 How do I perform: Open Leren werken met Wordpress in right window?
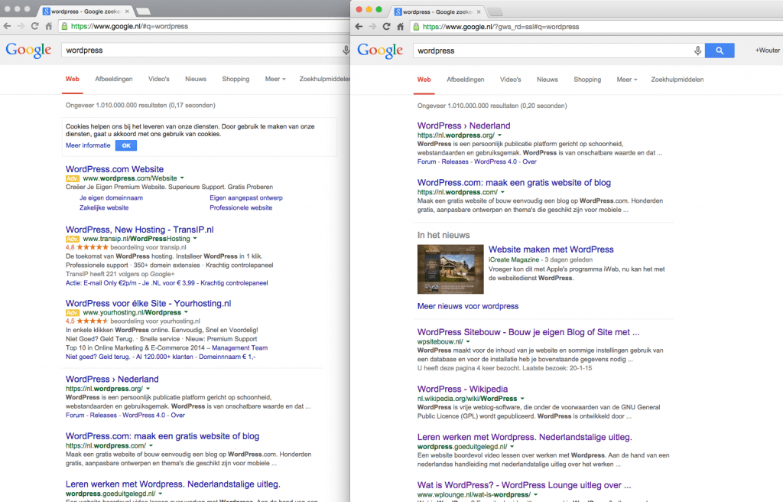click(525, 437)
